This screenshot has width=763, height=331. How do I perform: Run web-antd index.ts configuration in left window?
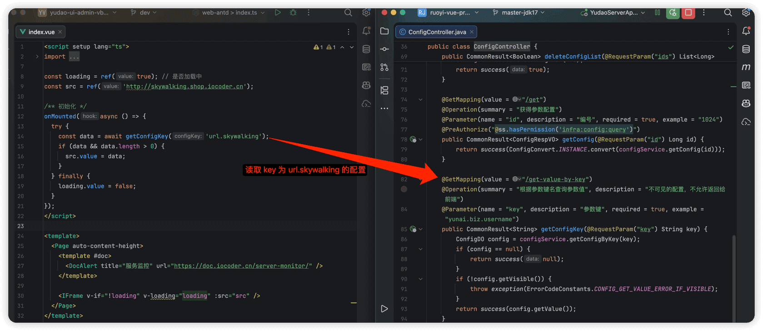278,13
